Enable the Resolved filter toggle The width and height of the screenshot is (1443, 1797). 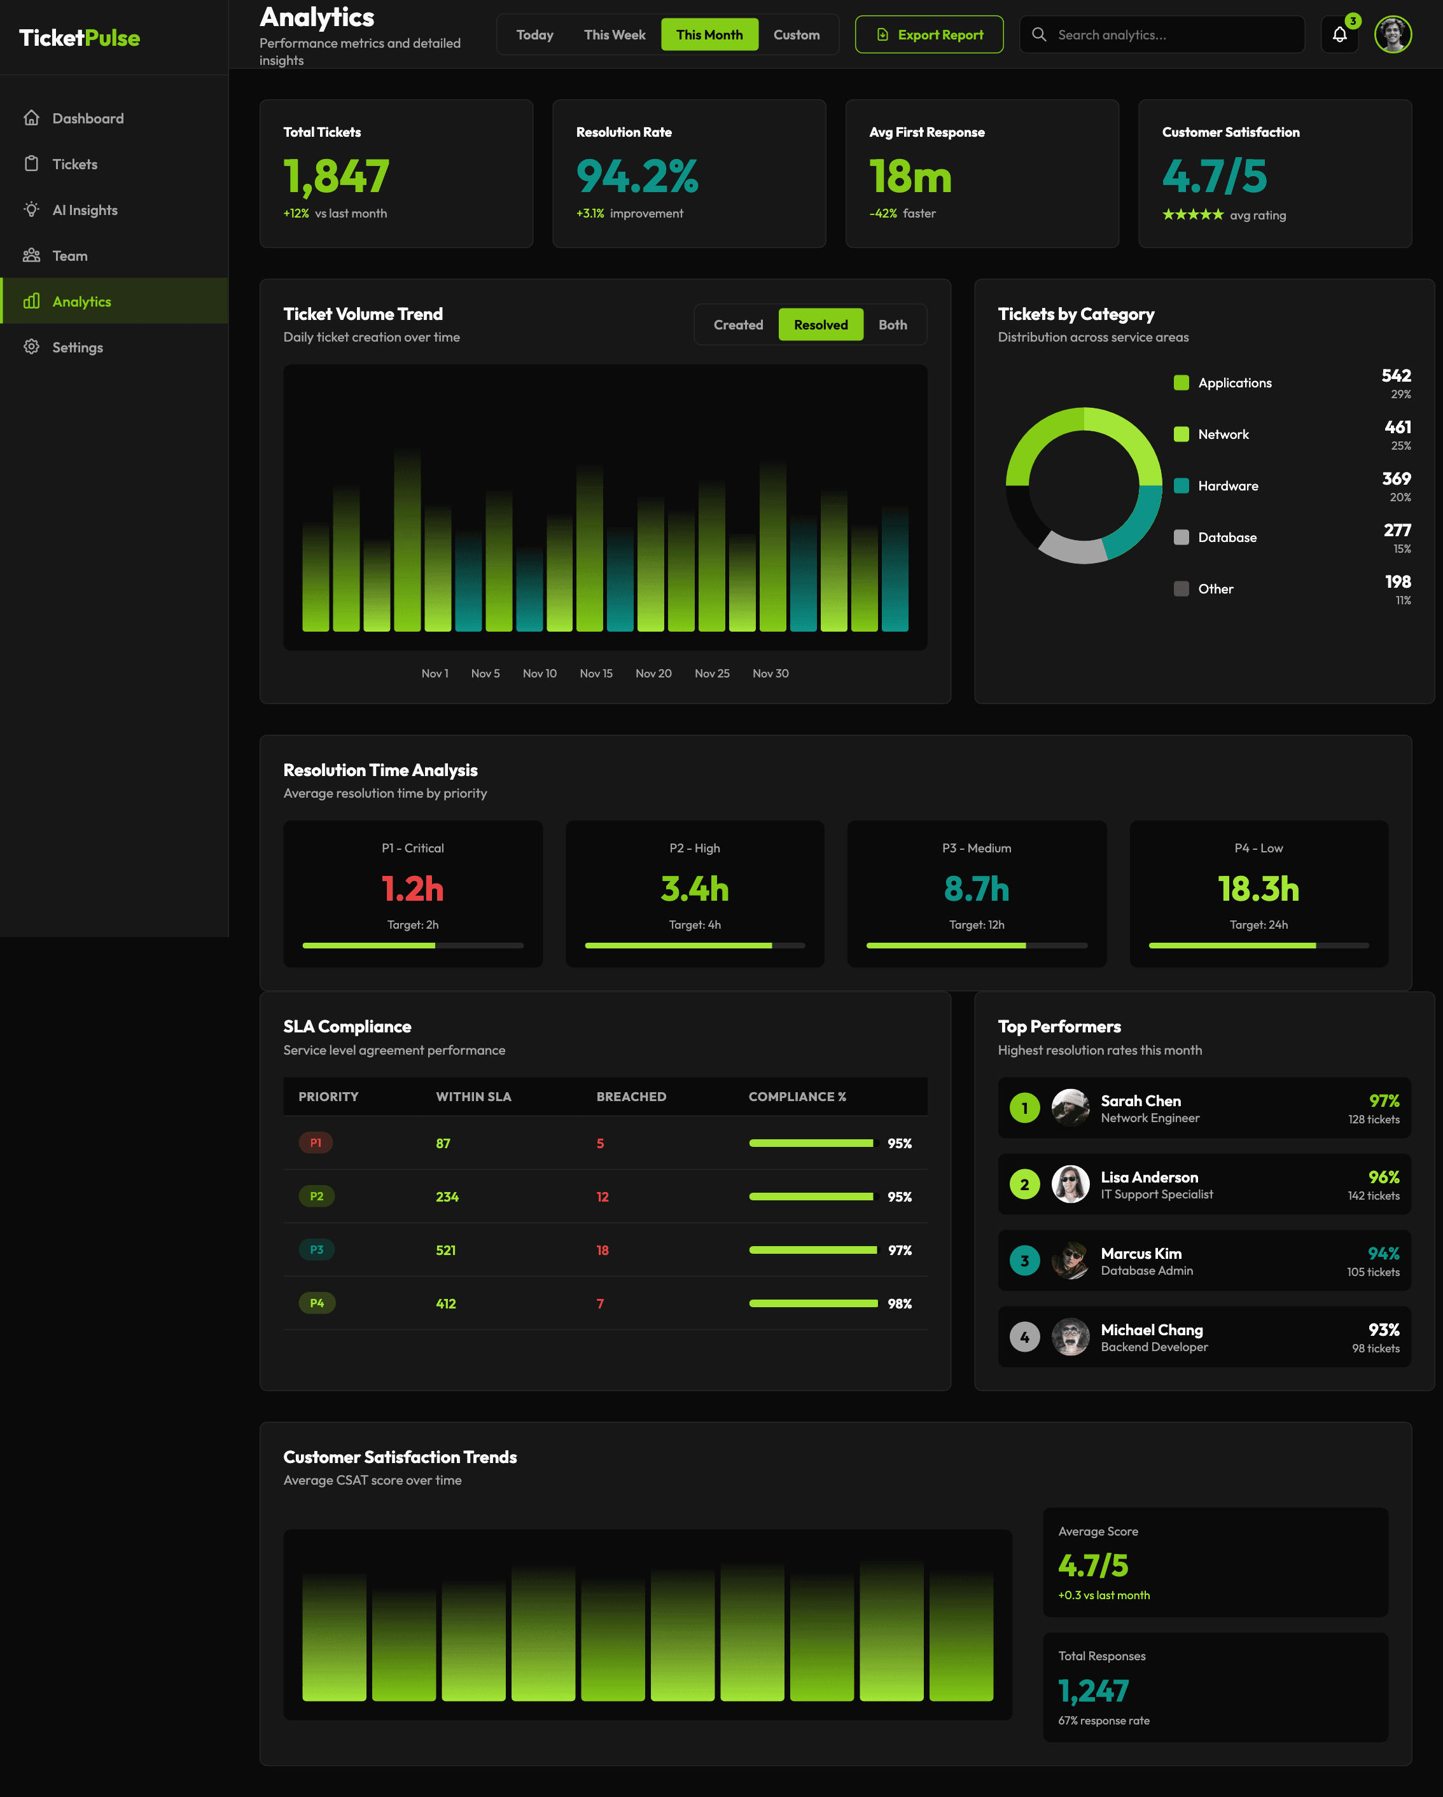820,324
